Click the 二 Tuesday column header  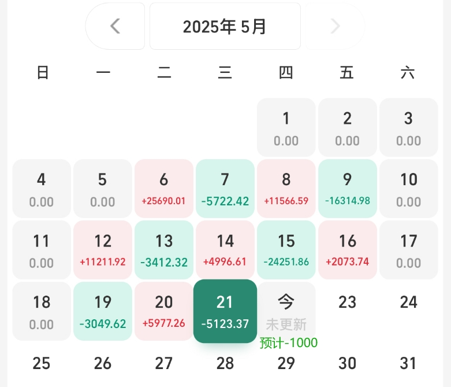click(164, 73)
